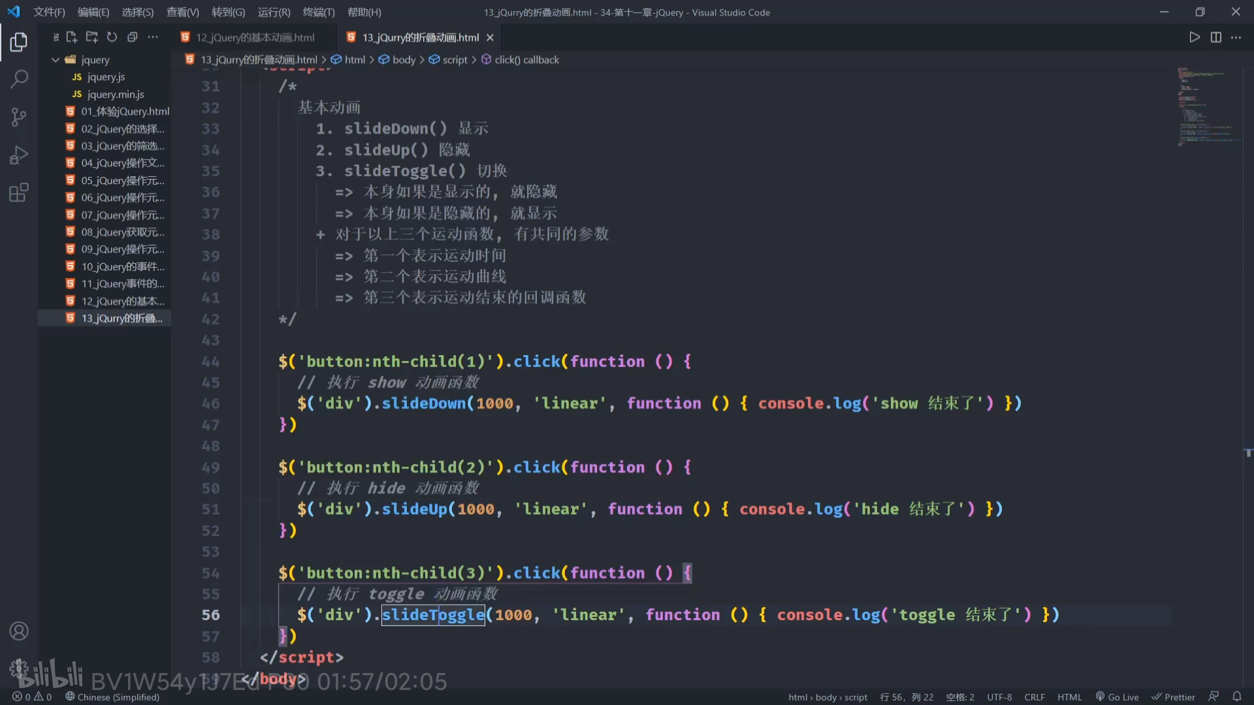Image resolution: width=1254 pixels, height=705 pixels.
Task: Open the 终端(T) menu
Action: coord(318,12)
